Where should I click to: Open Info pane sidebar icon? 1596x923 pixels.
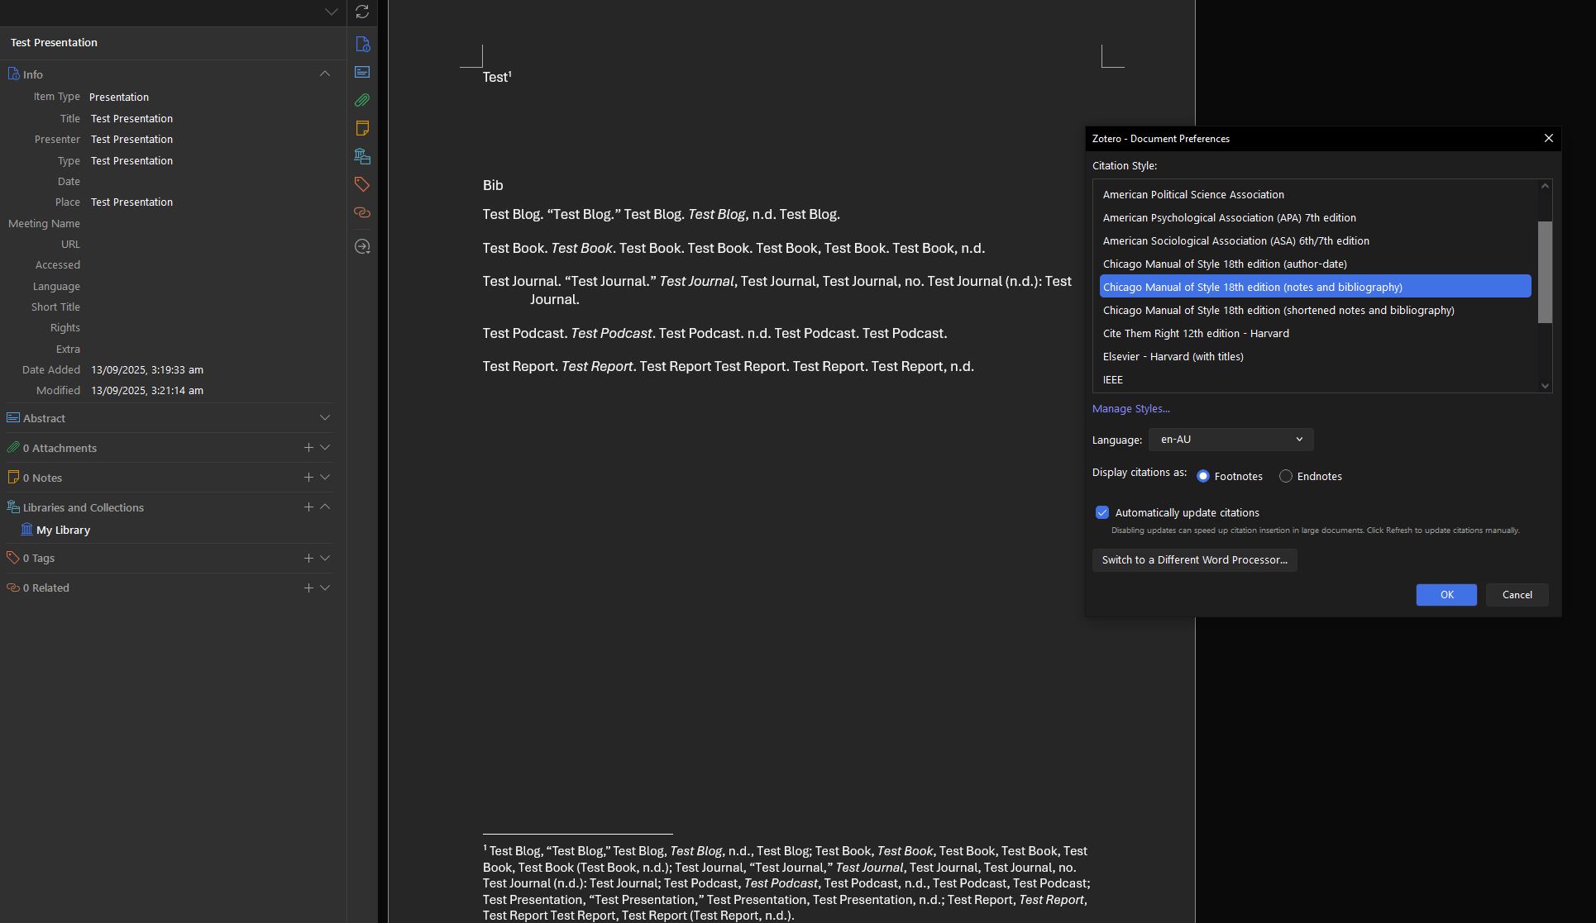pyautogui.click(x=362, y=45)
